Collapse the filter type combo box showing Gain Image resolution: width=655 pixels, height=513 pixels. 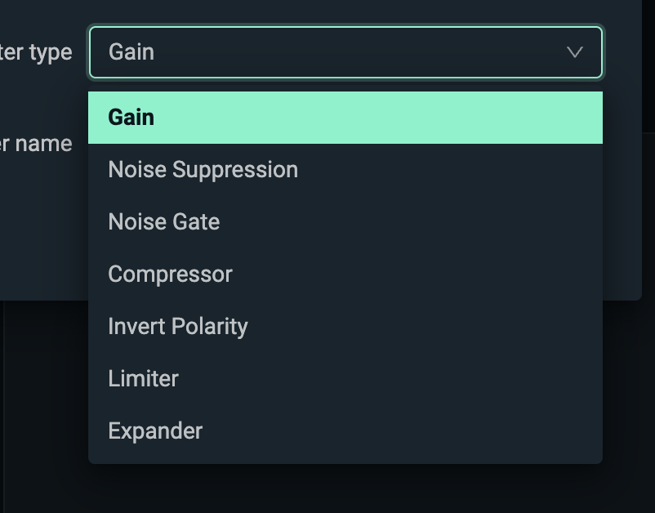[x=345, y=52]
